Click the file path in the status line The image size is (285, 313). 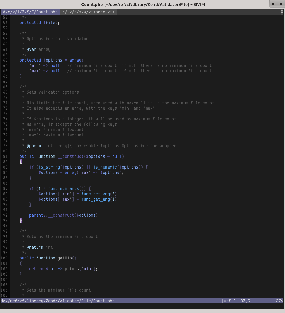pos(58,301)
